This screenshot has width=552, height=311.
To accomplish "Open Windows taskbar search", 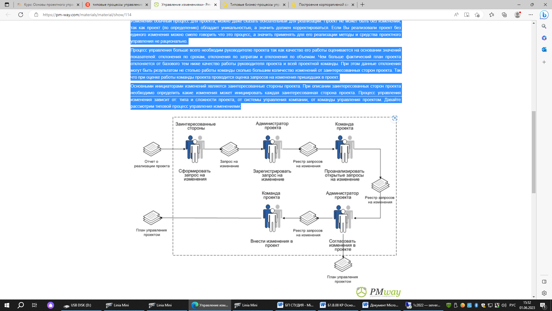I will (x=21, y=305).
